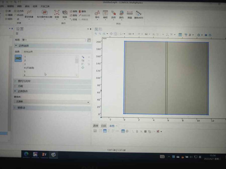Screen dimensions: 226x169
Task: Close the 表格 tab
Action: [117, 126]
